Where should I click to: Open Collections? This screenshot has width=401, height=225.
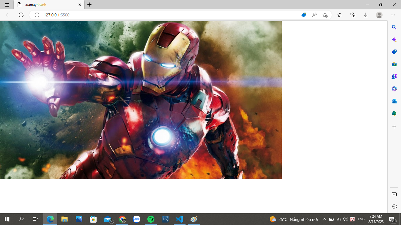tap(353, 15)
